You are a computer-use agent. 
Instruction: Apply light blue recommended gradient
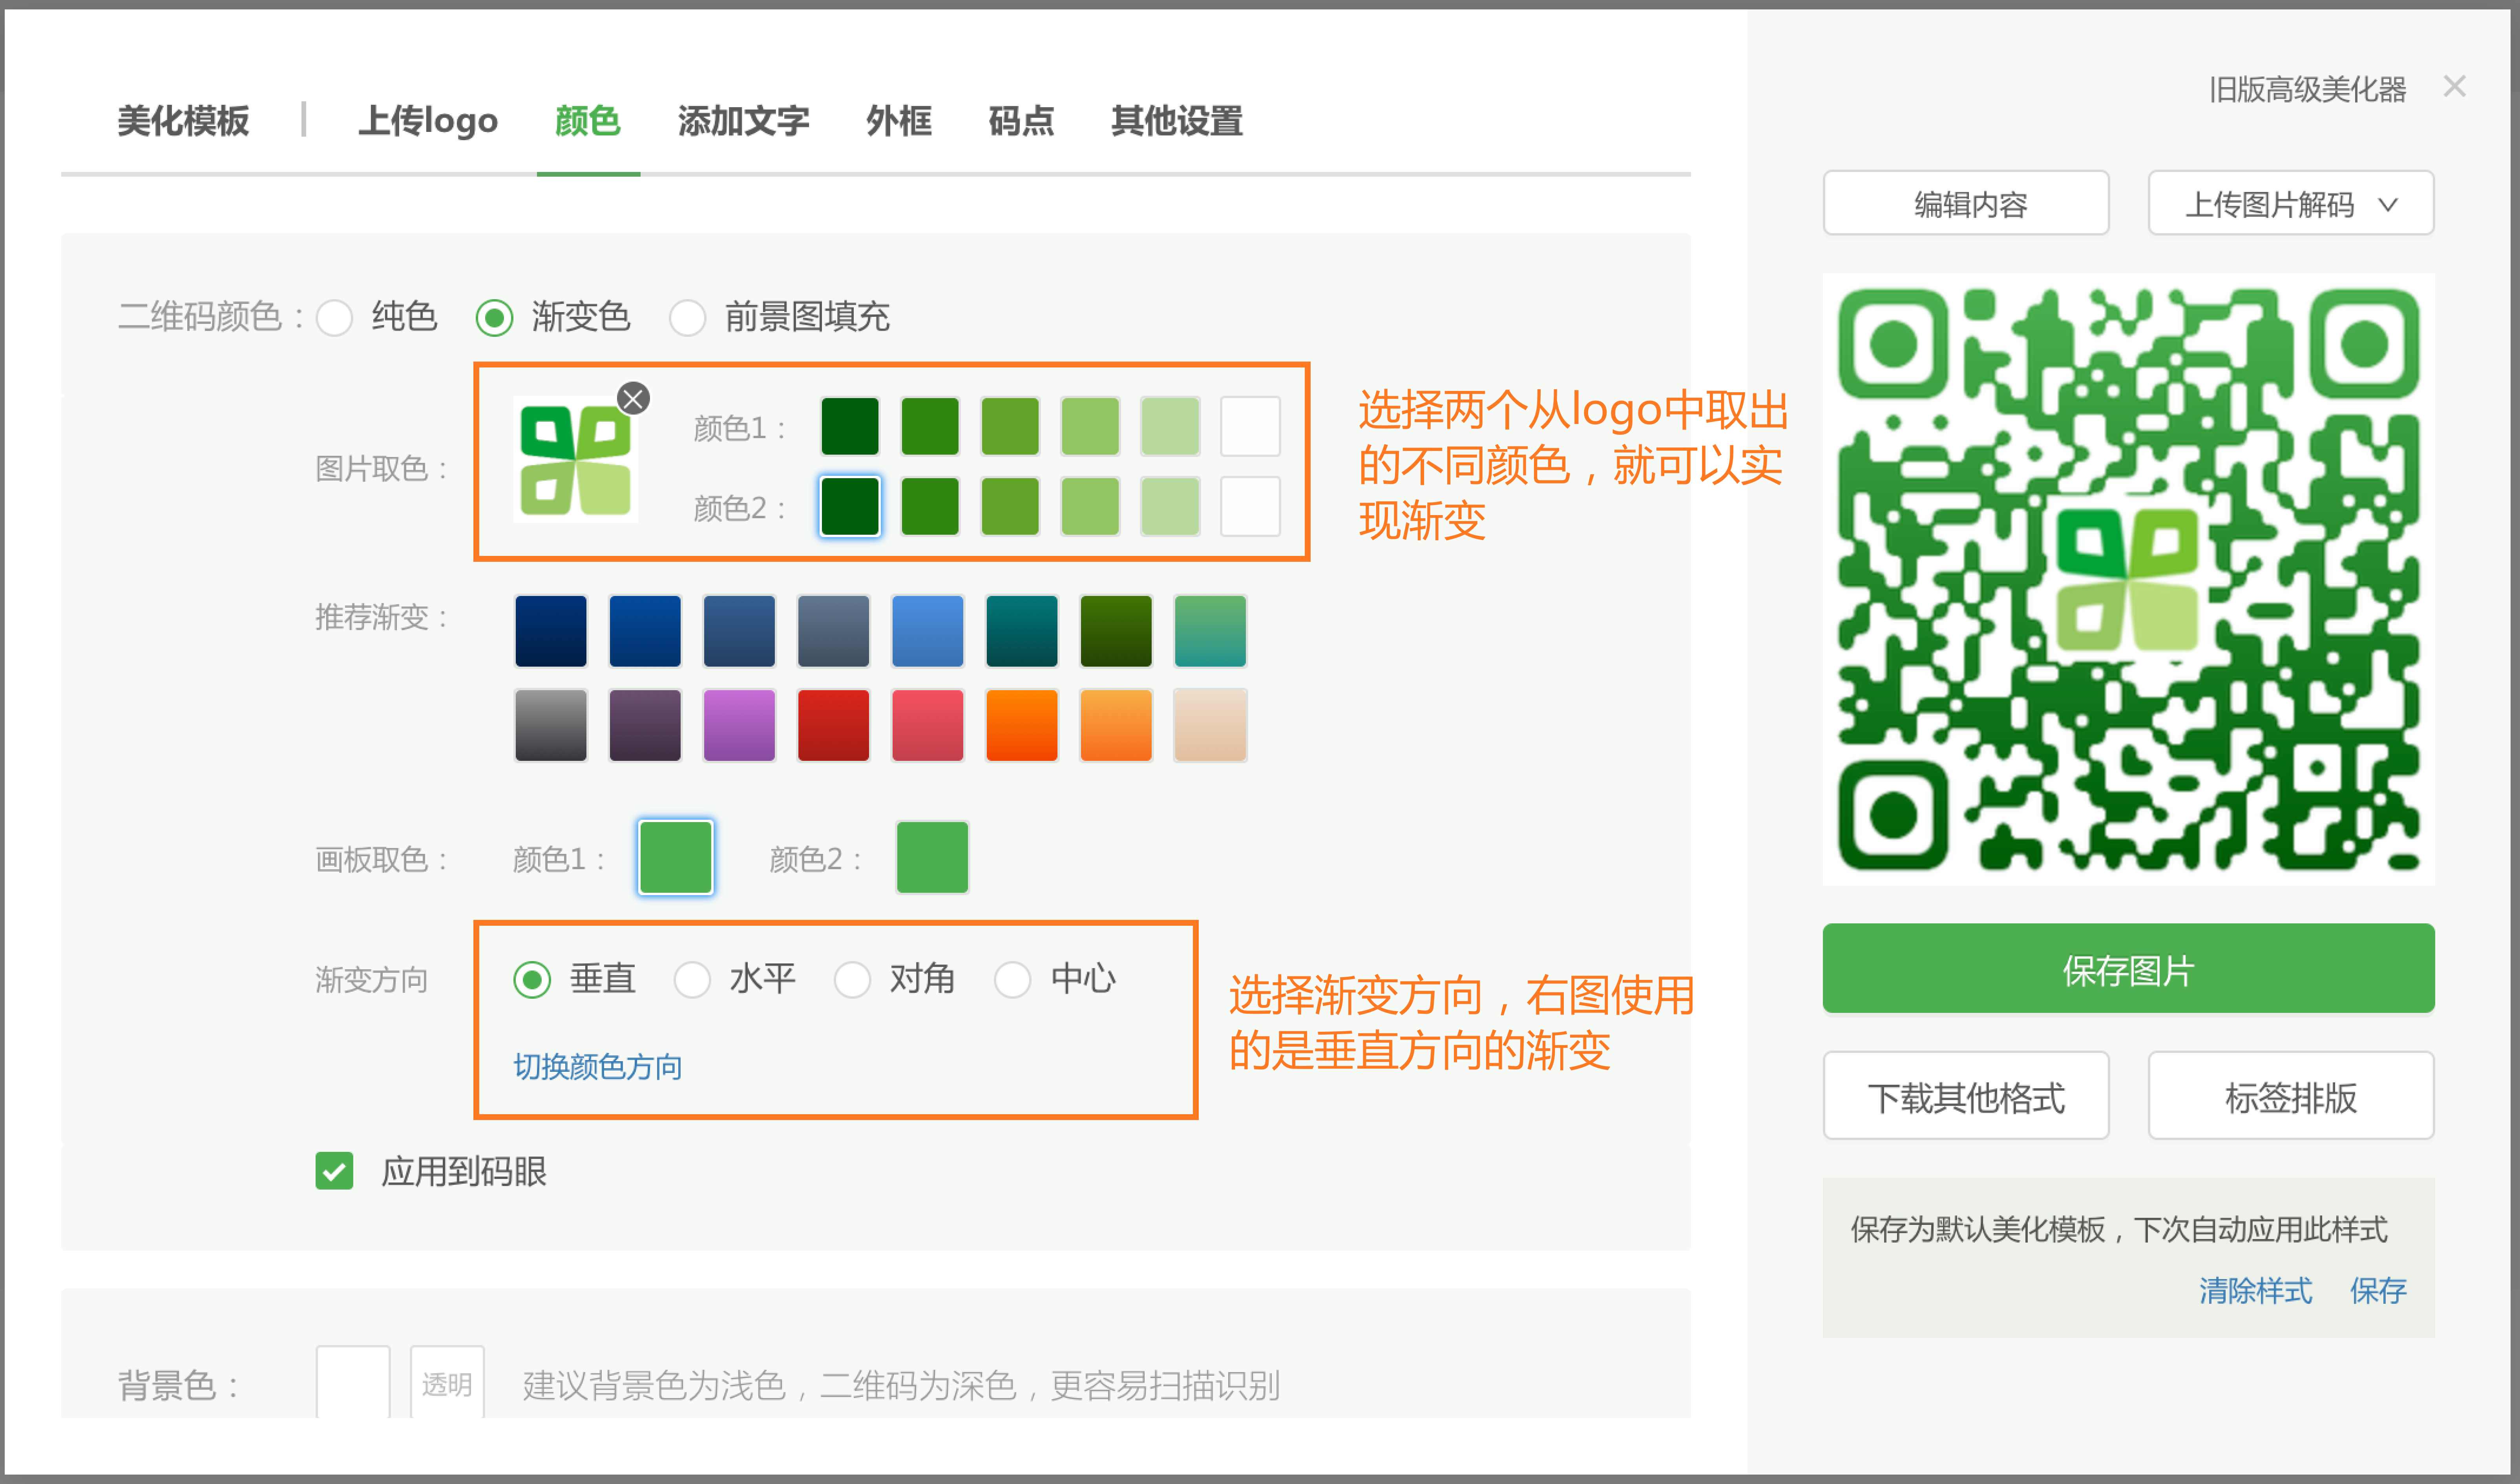(x=927, y=631)
